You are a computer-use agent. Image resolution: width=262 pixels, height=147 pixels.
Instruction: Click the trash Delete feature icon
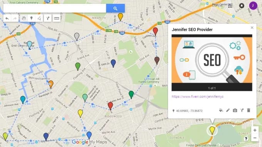(249, 110)
